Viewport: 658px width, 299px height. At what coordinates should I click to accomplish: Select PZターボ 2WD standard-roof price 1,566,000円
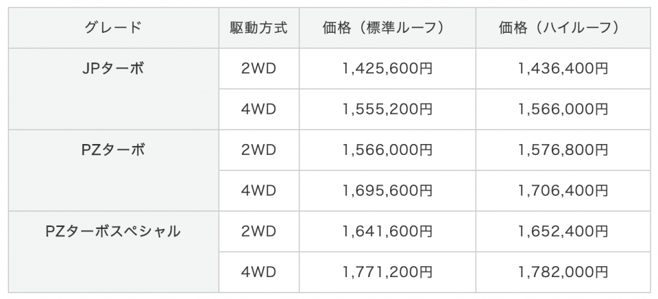coord(387,150)
